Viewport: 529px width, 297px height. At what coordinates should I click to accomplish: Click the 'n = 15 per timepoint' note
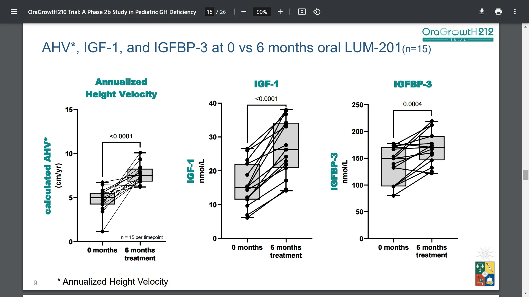tap(142, 237)
